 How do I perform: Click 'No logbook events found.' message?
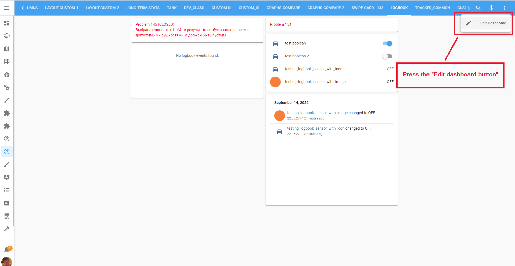point(197,55)
